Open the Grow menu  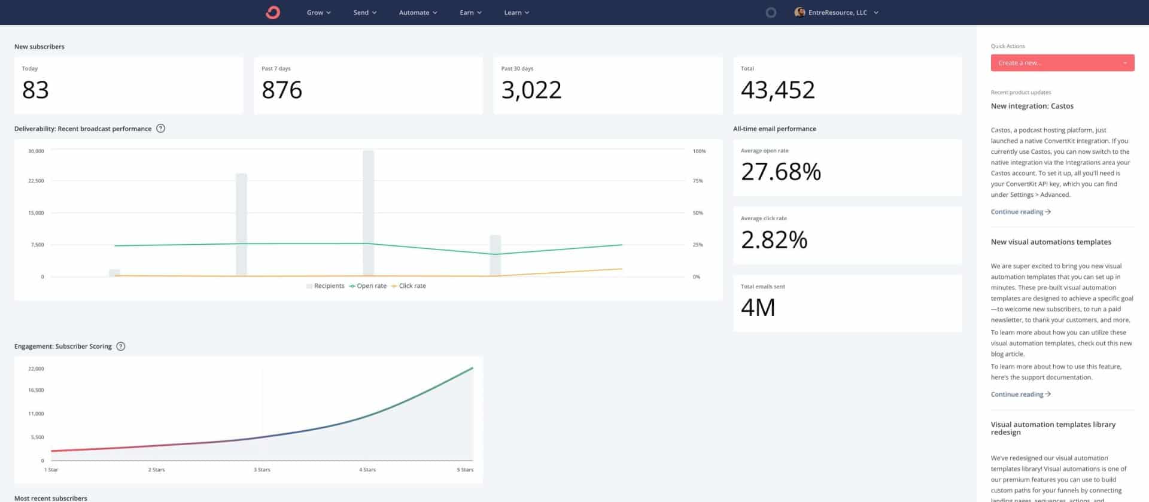pos(318,13)
